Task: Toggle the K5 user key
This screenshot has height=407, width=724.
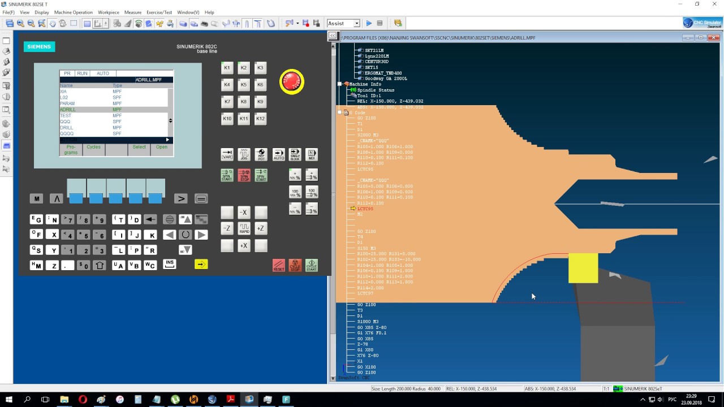Action: [x=244, y=85]
